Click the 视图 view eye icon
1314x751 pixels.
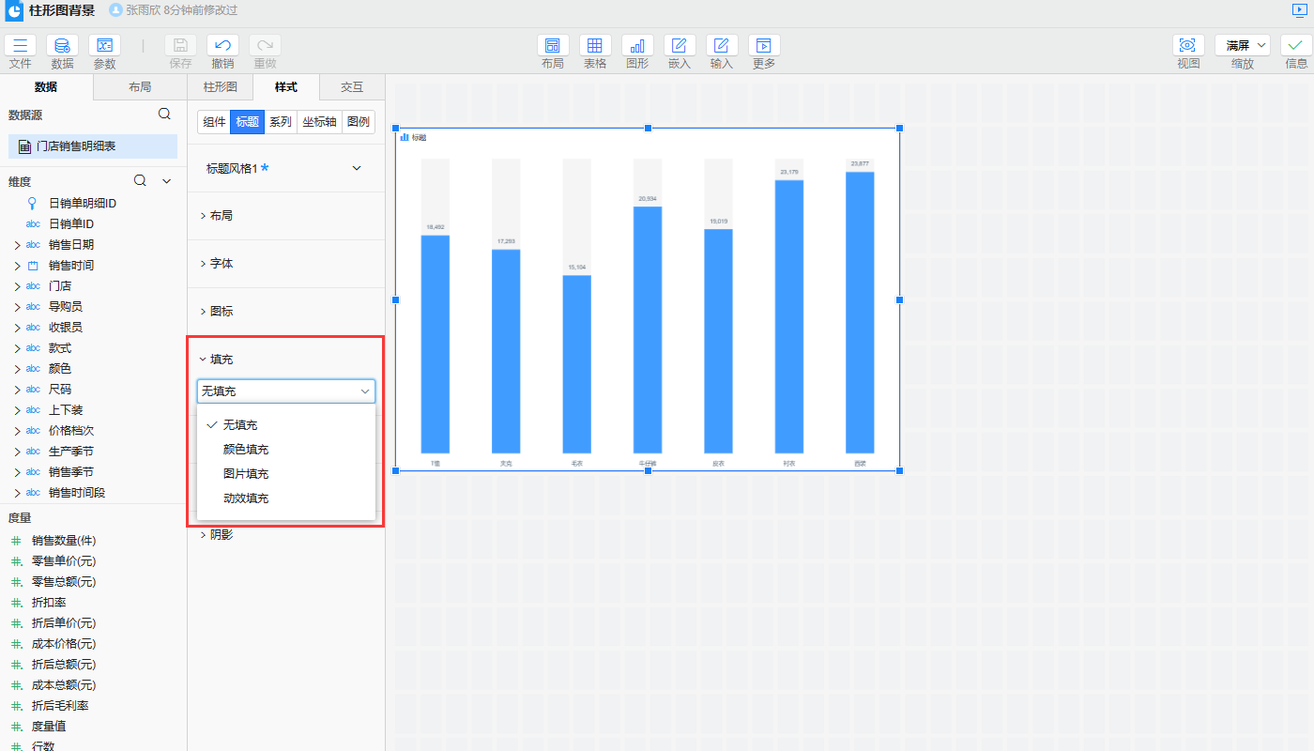(x=1188, y=46)
